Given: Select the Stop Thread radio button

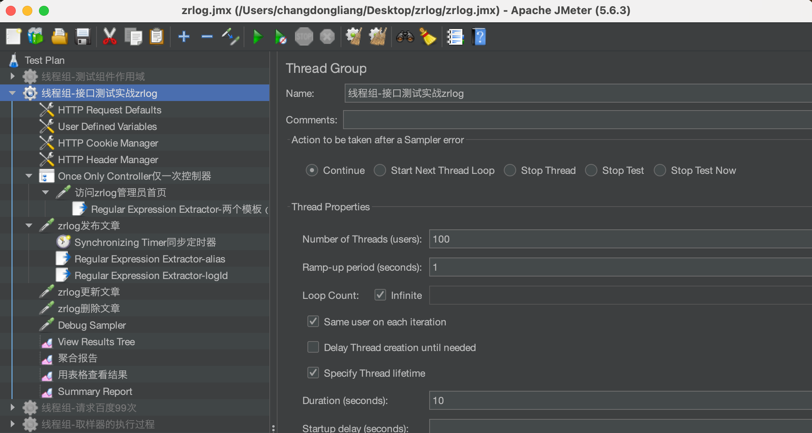Looking at the screenshot, I should (x=510, y=170).
